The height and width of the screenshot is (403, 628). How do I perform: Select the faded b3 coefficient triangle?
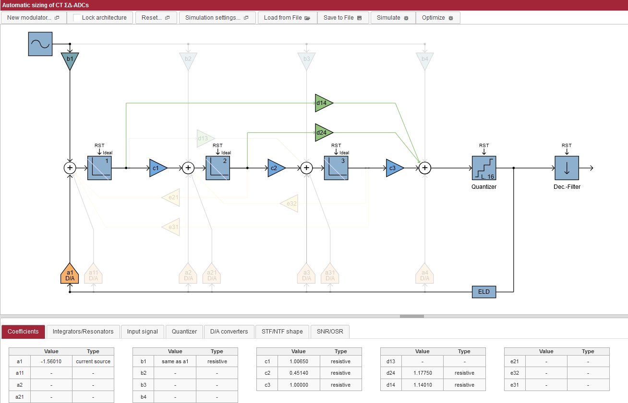pyautogui.click(x=307, y=61)
